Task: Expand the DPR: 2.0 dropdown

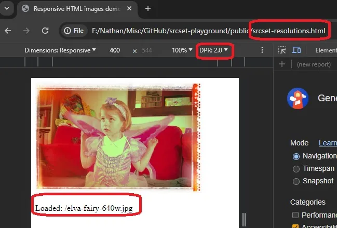Action: [213, 50]
